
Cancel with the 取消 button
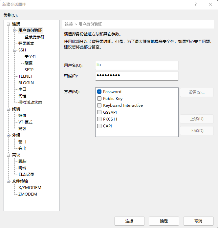[x=198, y=221]
